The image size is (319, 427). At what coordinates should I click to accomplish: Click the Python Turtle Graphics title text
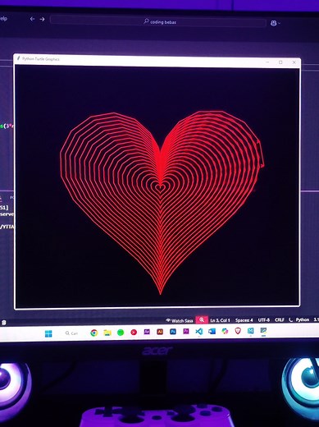(x=41, y=59)
